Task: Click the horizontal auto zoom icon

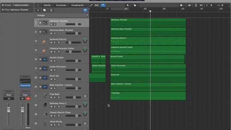Action: (201, 5)
